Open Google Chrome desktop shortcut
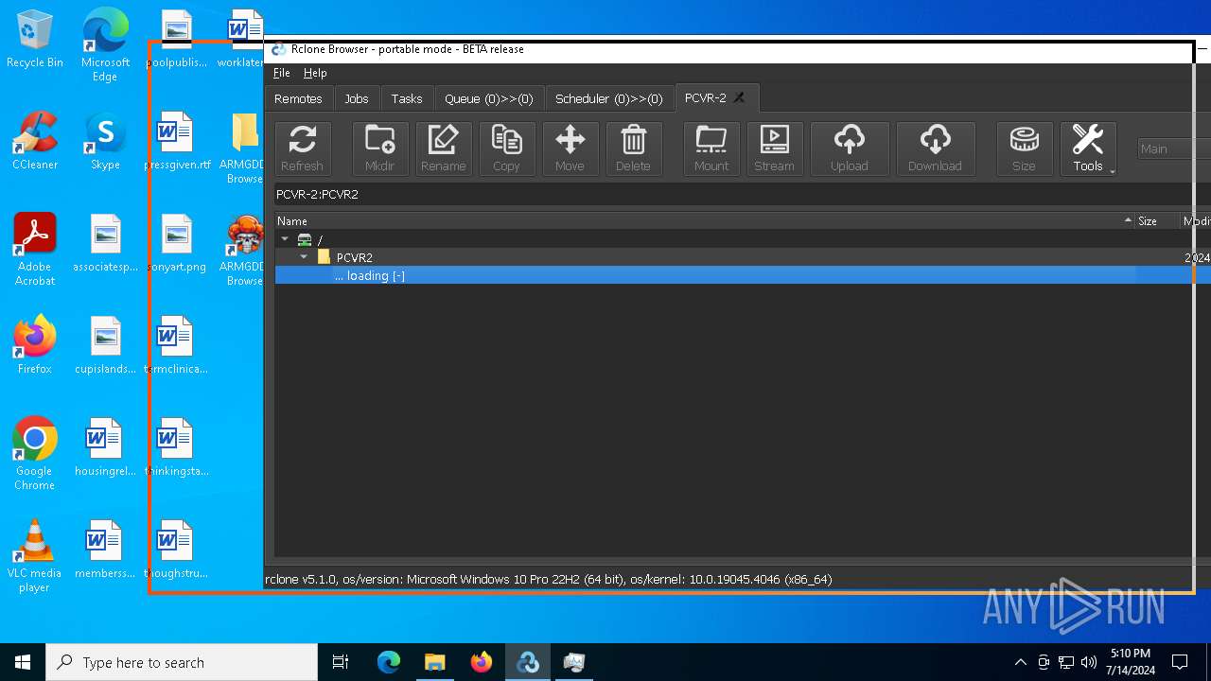 (35, 454)
